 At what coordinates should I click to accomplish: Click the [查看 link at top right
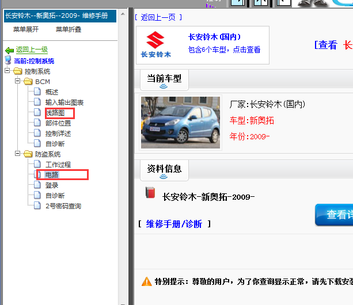click(x=325, y=45)
